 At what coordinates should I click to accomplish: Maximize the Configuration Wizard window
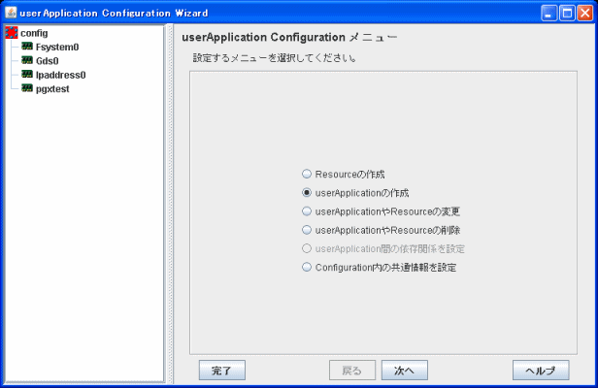coord(567,13)
